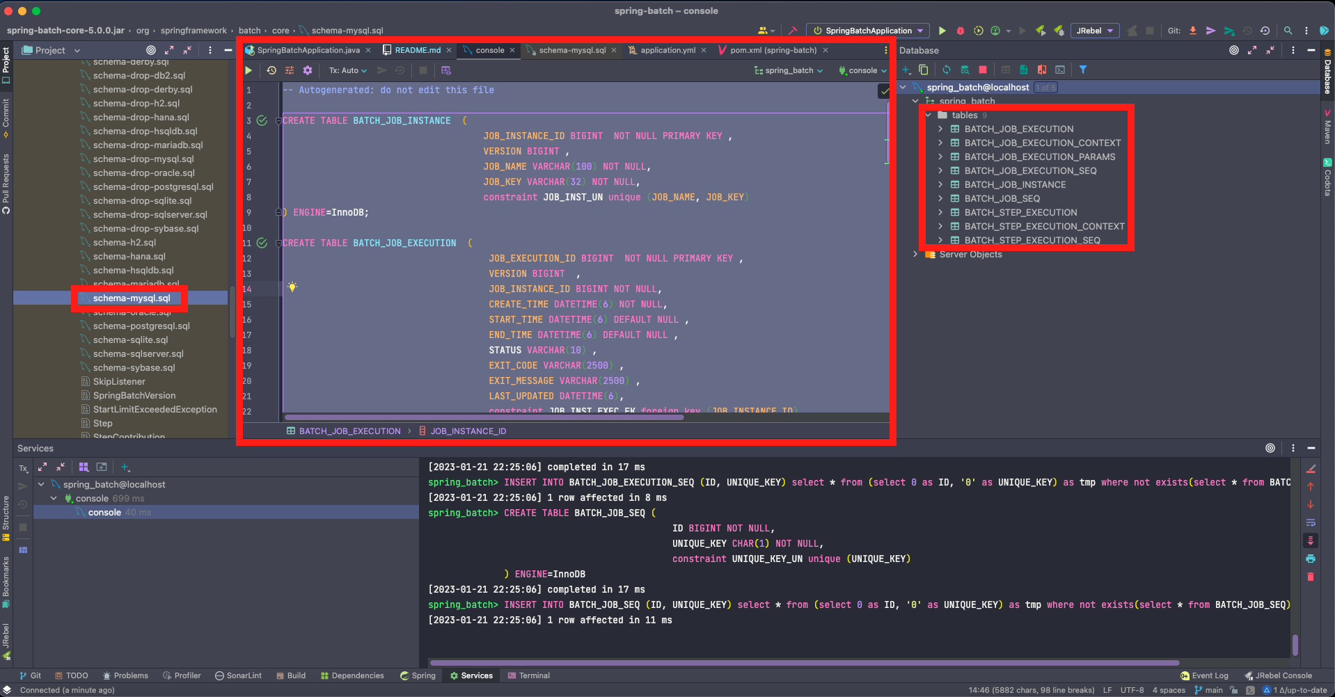Open view parameters icon in console toolbar
This screenshot has width=1335, height=697.
pyautogui.click(x=290, y=70)
